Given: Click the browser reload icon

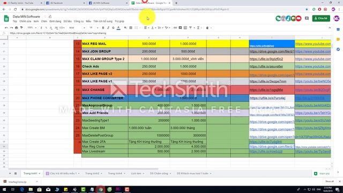Looking at the screenshot, I should tap(16, 10).
